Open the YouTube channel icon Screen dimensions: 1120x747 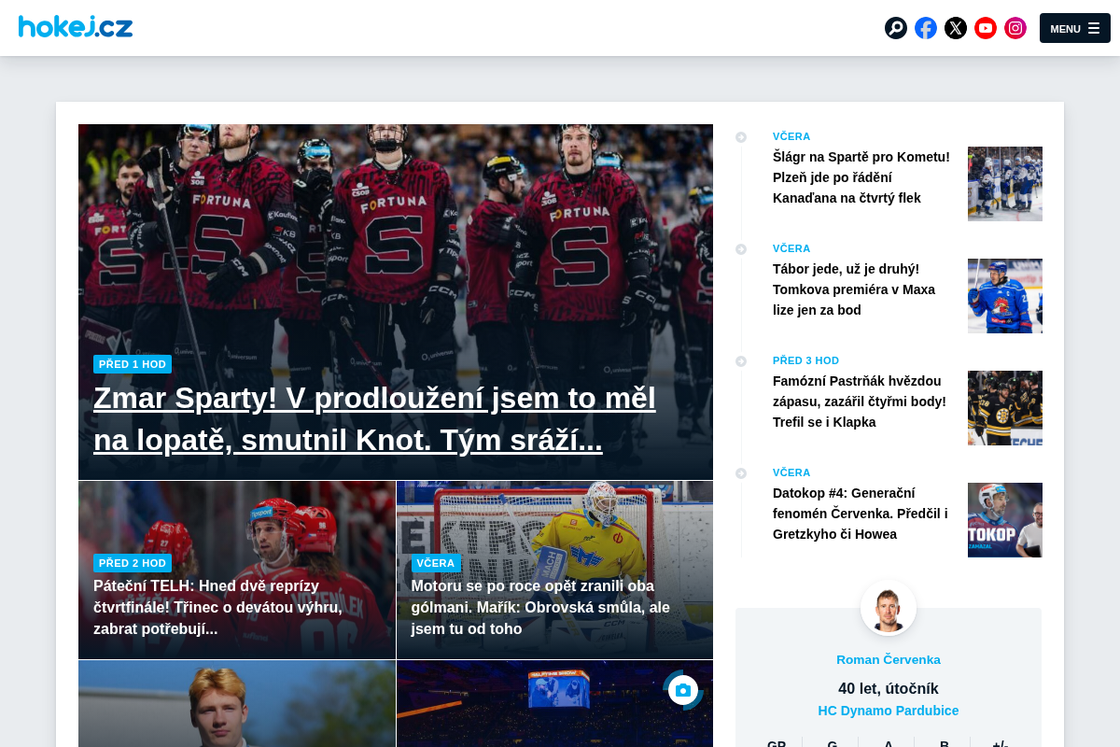(x=986, y=28)
